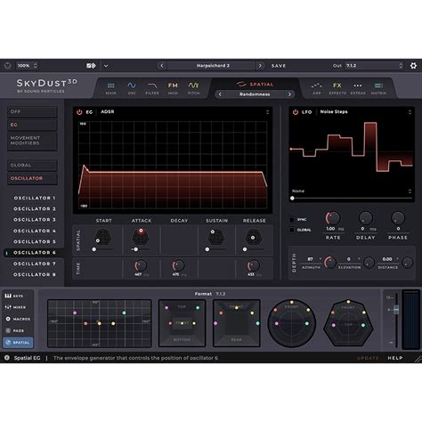
Task: Open the OSC section icon
Action: point(132,88)
